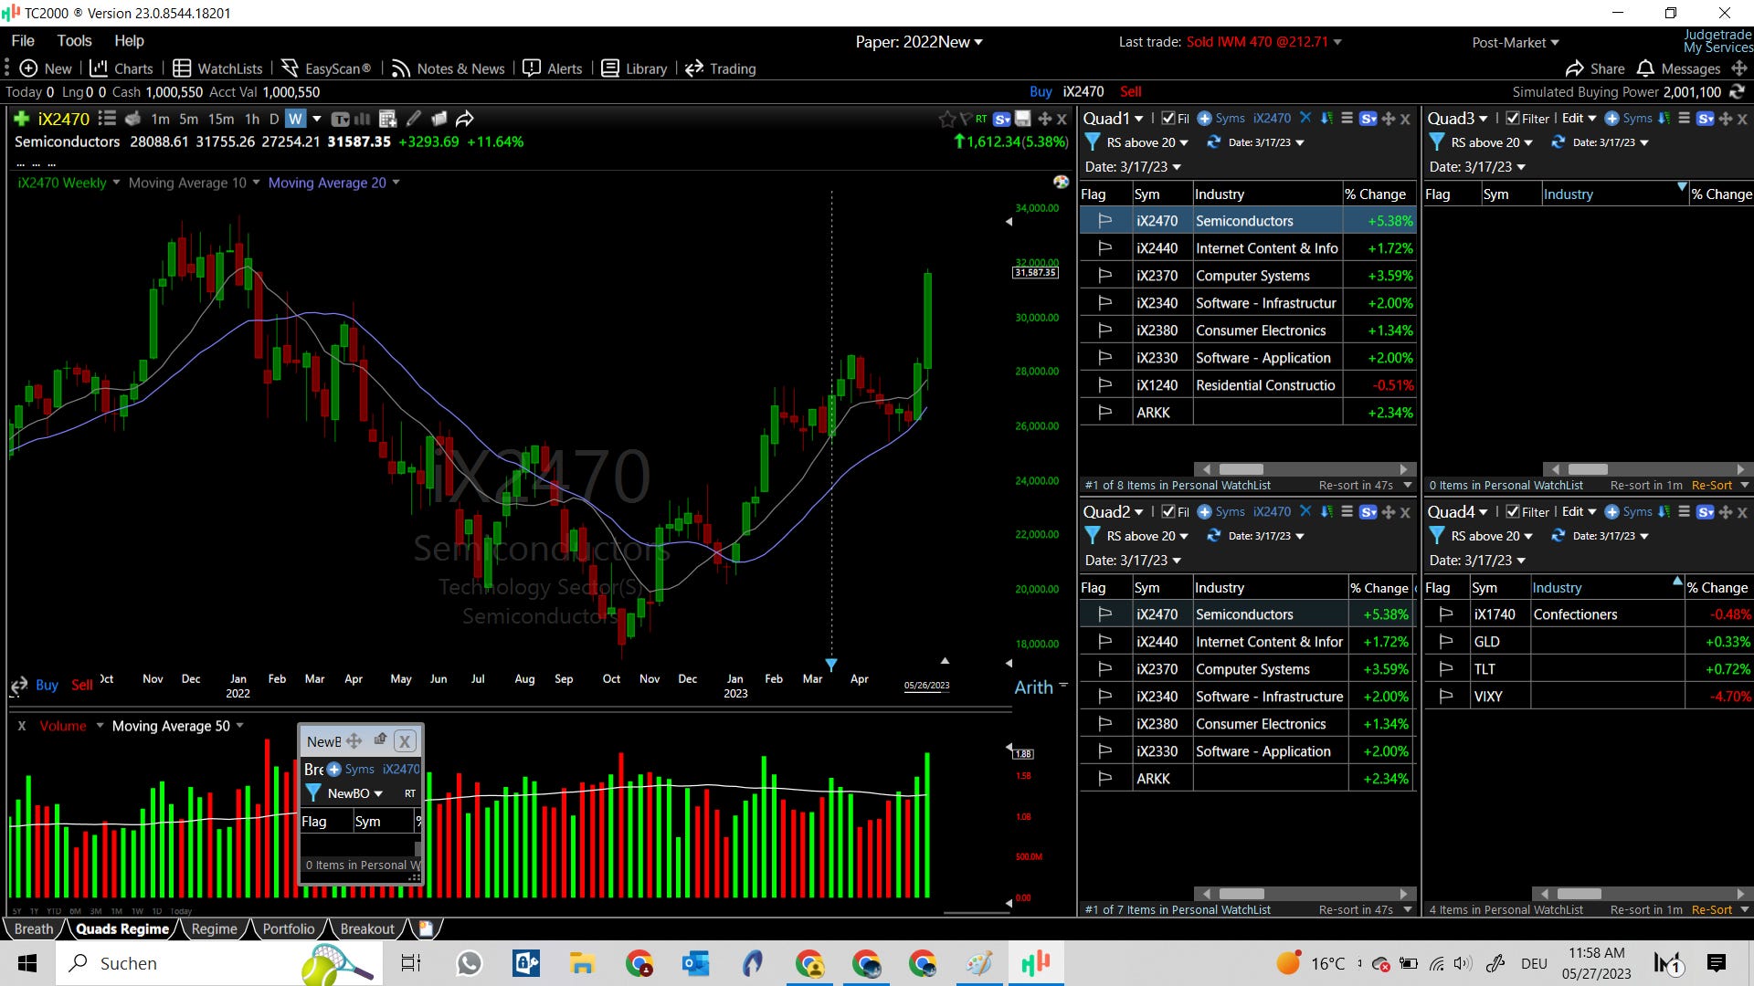The image size is (1754, 986).
Task: Open the Paper: 2022New account dropdown
Action: pos(918,42)
